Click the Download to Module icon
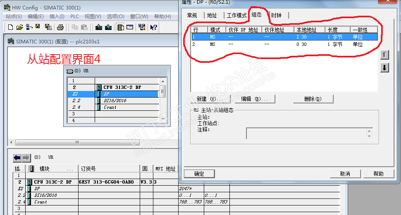The height and width of the screenshot is (215, 401). point(99,27)
